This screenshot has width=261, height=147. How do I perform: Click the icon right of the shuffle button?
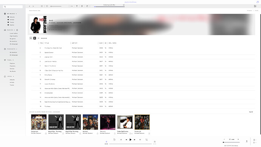click(146, 140)
